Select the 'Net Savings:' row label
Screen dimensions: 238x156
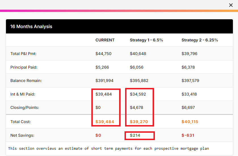(x=22, y=135)
